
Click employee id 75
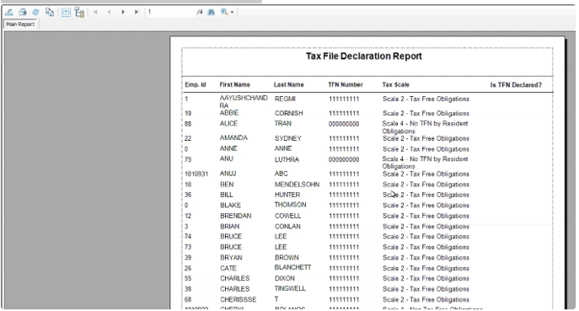[x=188, y=159]
